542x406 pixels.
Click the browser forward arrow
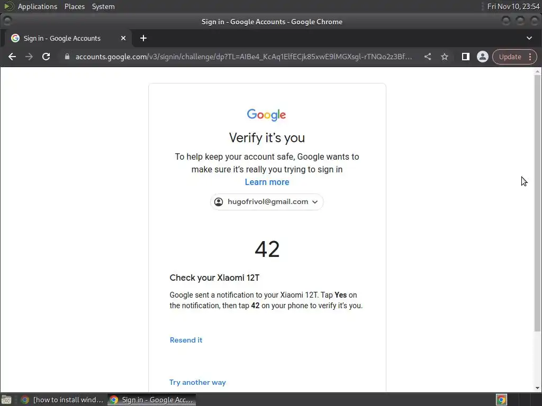[29, 57]
